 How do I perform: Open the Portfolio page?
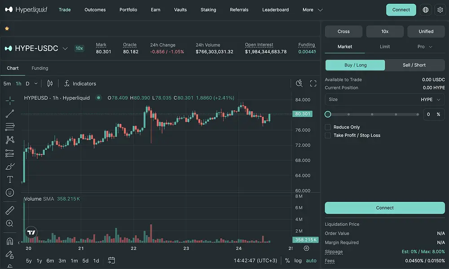coord(128,10)
